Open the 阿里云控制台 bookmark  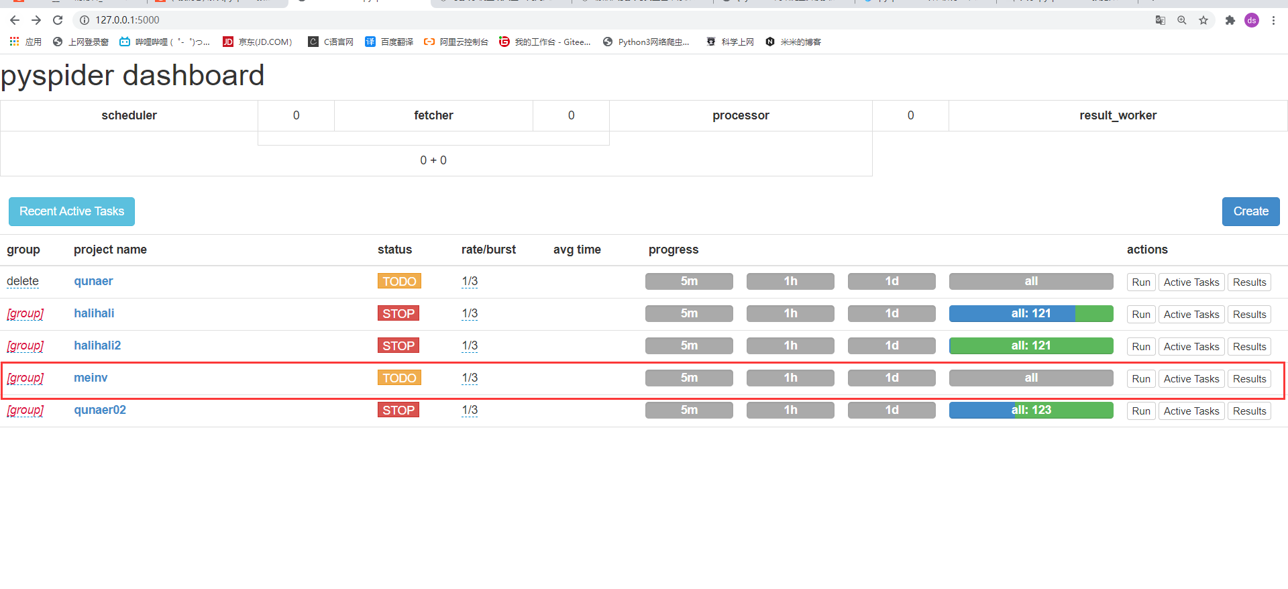(x=456, y=42)
